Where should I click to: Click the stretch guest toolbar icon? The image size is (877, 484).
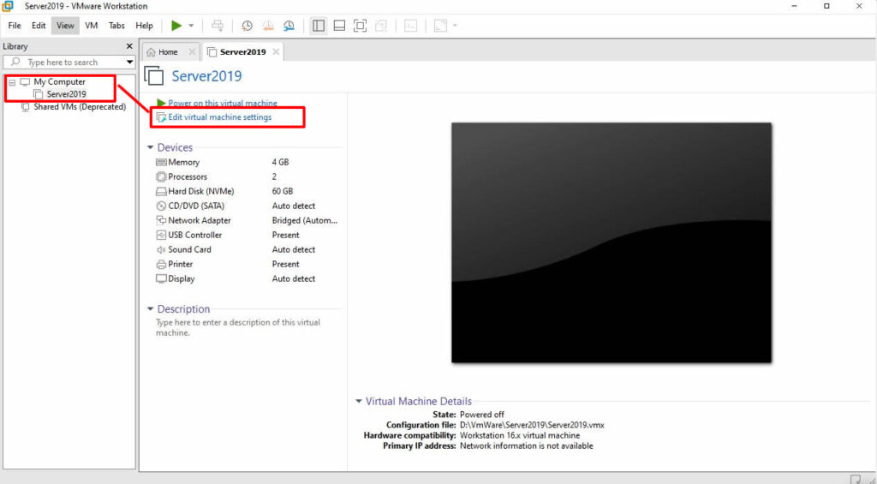click(x=441, y=26)
